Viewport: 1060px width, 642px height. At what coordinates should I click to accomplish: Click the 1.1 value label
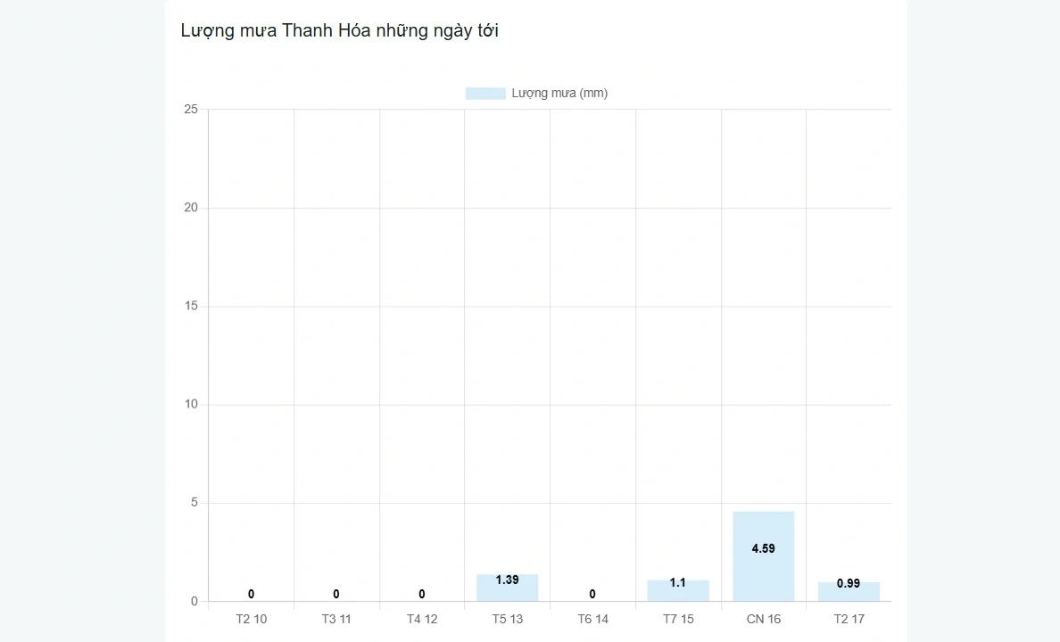point(678,582)
